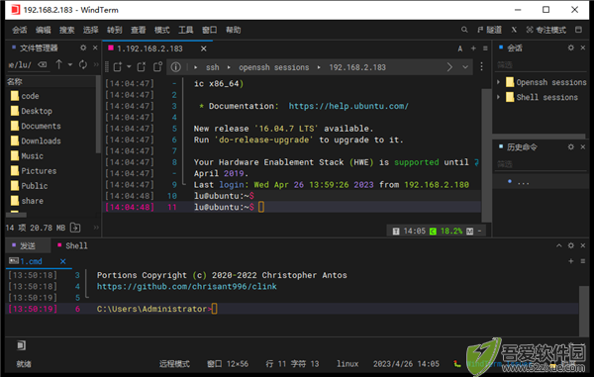Click the green C CPU usage indicator 18.2%

[446, 231]
